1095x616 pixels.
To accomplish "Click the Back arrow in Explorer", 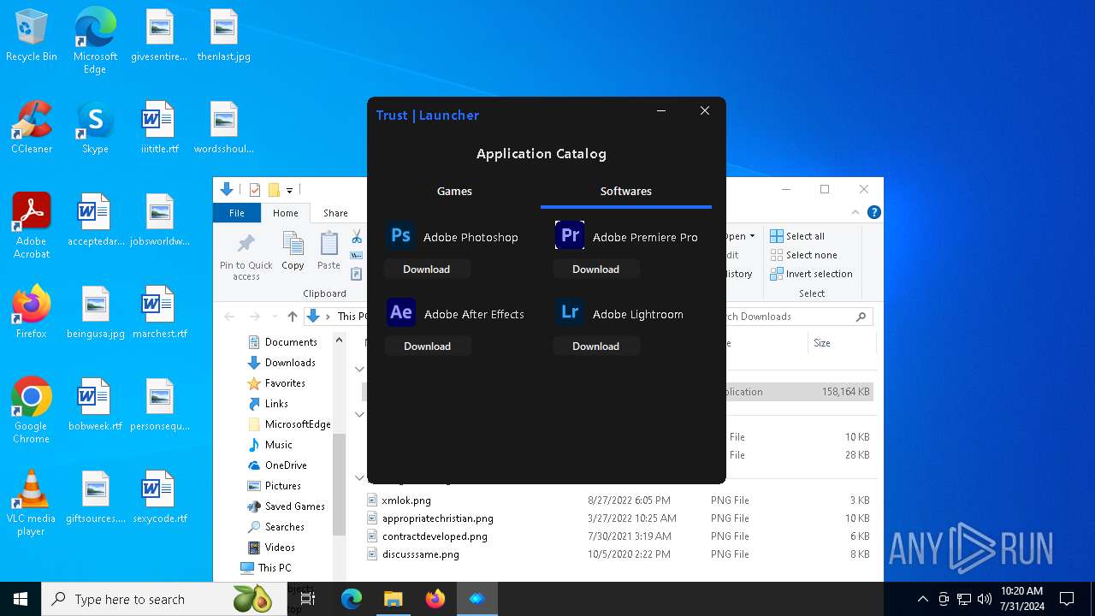I will click(229, 317).
